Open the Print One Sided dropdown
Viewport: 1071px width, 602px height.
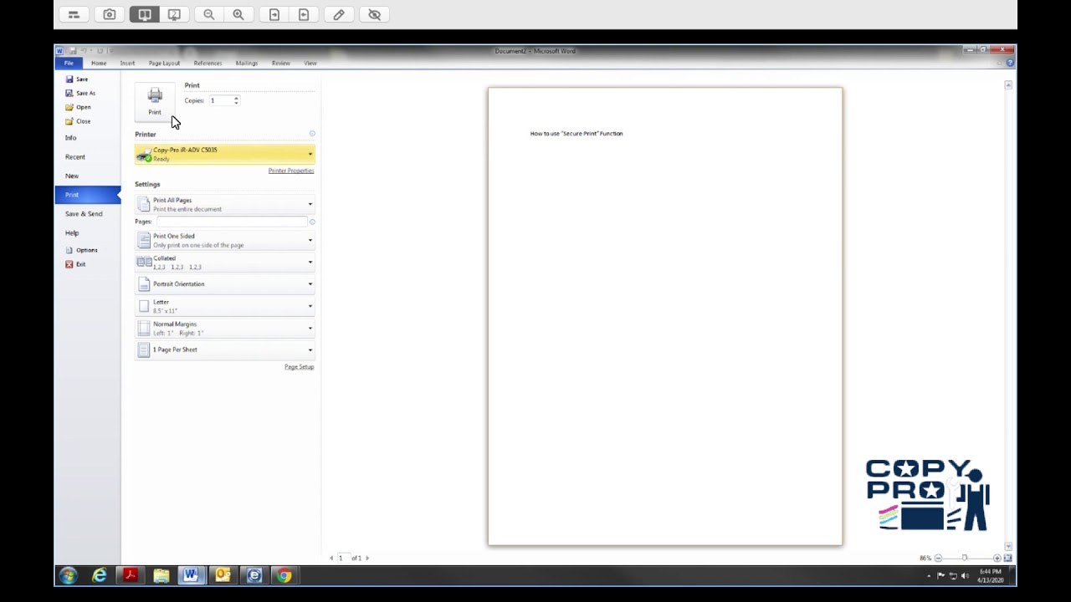(225, 241)
